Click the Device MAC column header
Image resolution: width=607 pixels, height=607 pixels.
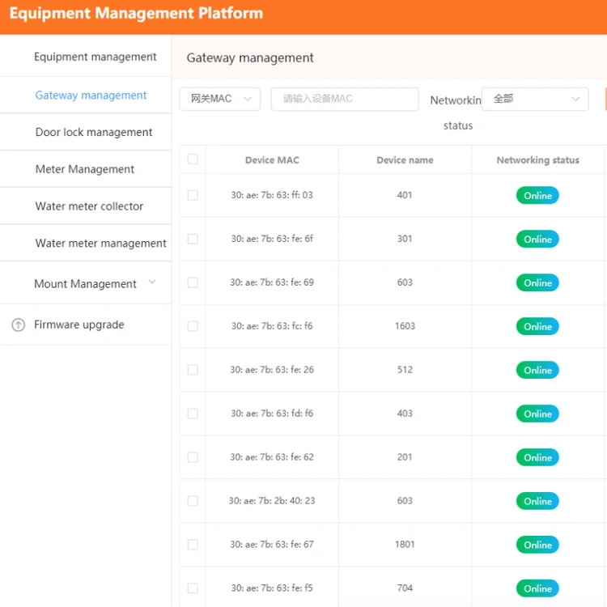272,160
